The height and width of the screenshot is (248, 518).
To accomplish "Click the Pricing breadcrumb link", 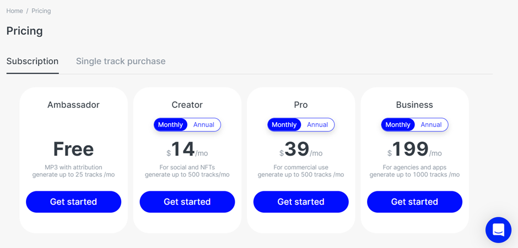I will [41, 11].
